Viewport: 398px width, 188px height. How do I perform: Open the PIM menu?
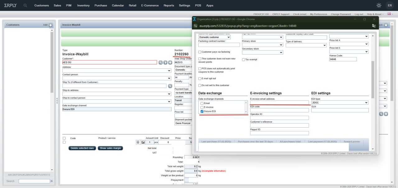click(69, 5)
